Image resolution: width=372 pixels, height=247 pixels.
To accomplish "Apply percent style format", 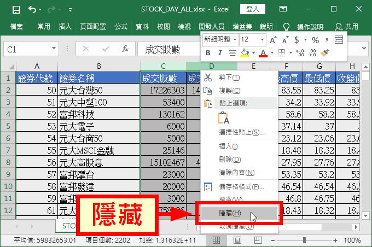I will click(315, 40).
